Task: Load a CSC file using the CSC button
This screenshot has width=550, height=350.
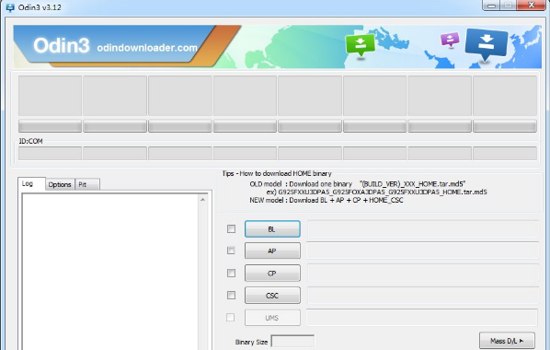Action: tap(272, 296)
